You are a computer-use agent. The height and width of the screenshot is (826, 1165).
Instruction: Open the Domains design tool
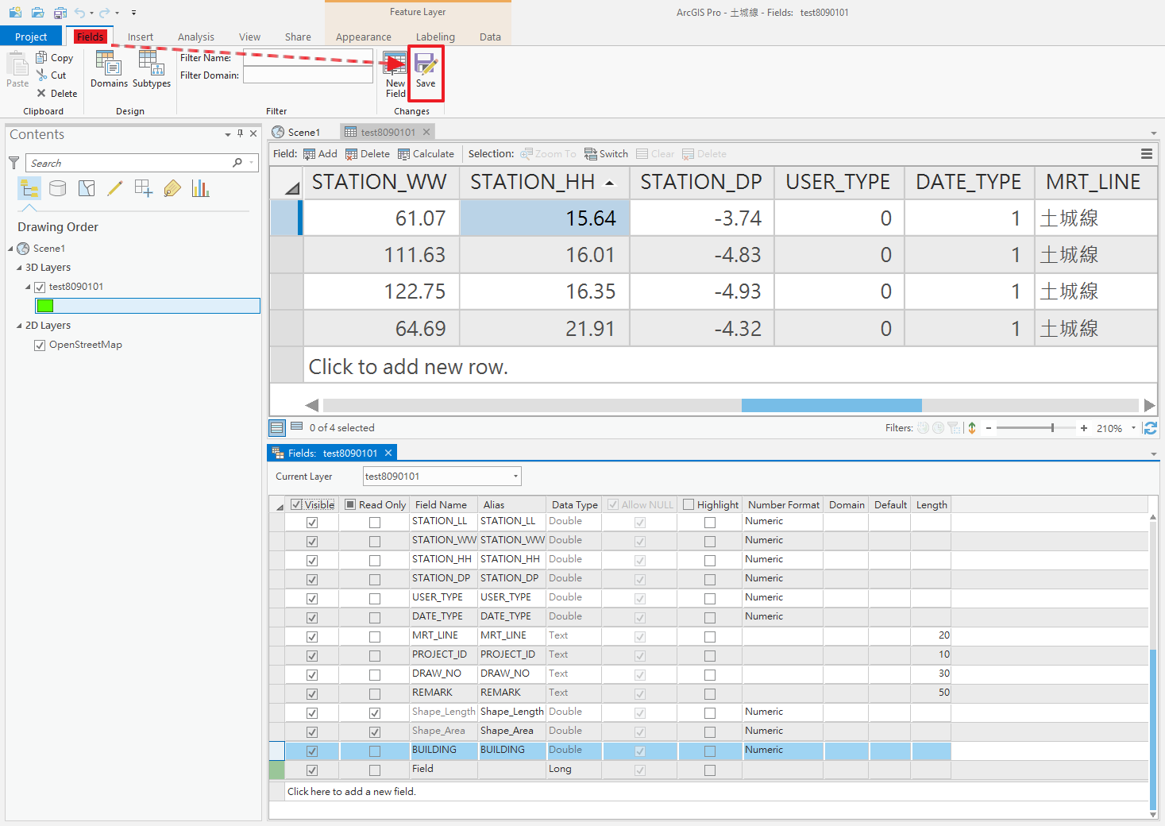[x=109, y=69]
